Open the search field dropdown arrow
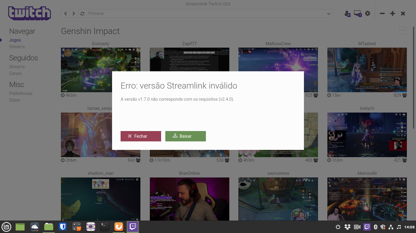 328,14
